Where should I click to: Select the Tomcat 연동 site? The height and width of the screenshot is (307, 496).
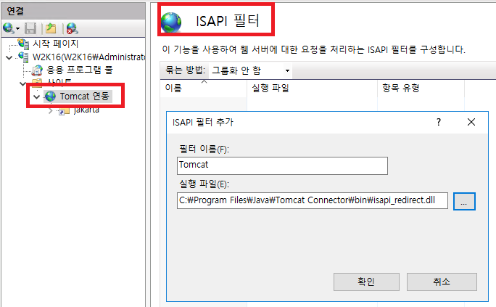84,96
